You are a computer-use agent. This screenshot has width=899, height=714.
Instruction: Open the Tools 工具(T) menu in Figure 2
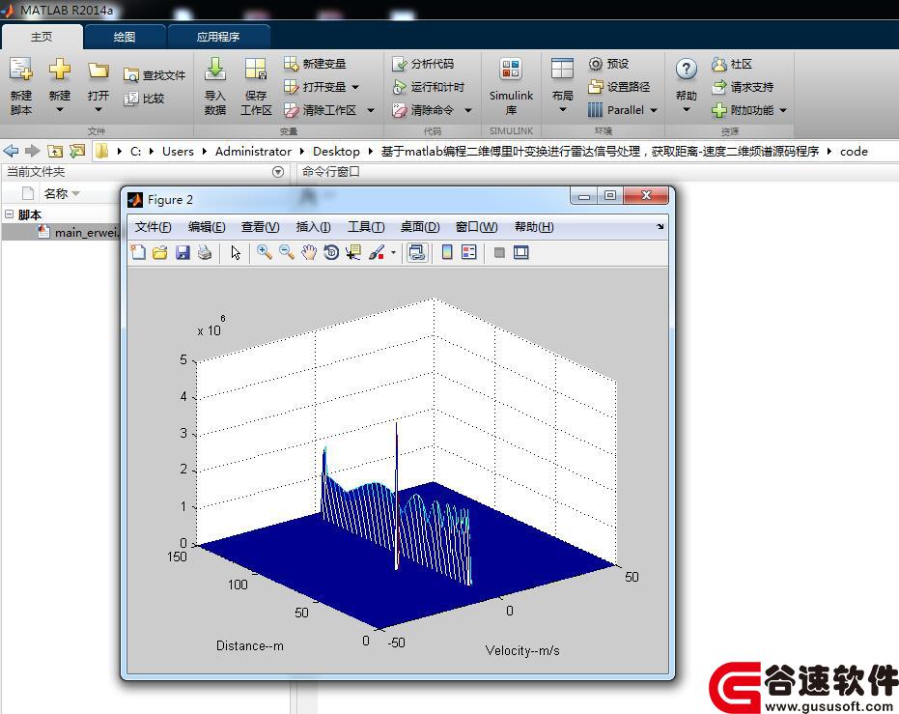(x=366, y=227)
